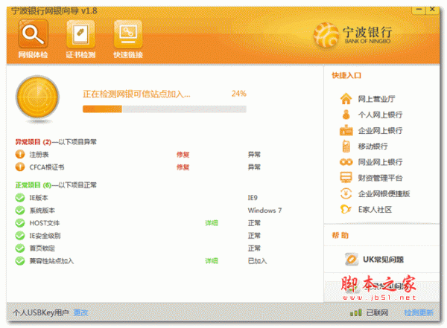
Task: Click 修复 to repair CFCA根证书
Action: [x=183, y=167]
